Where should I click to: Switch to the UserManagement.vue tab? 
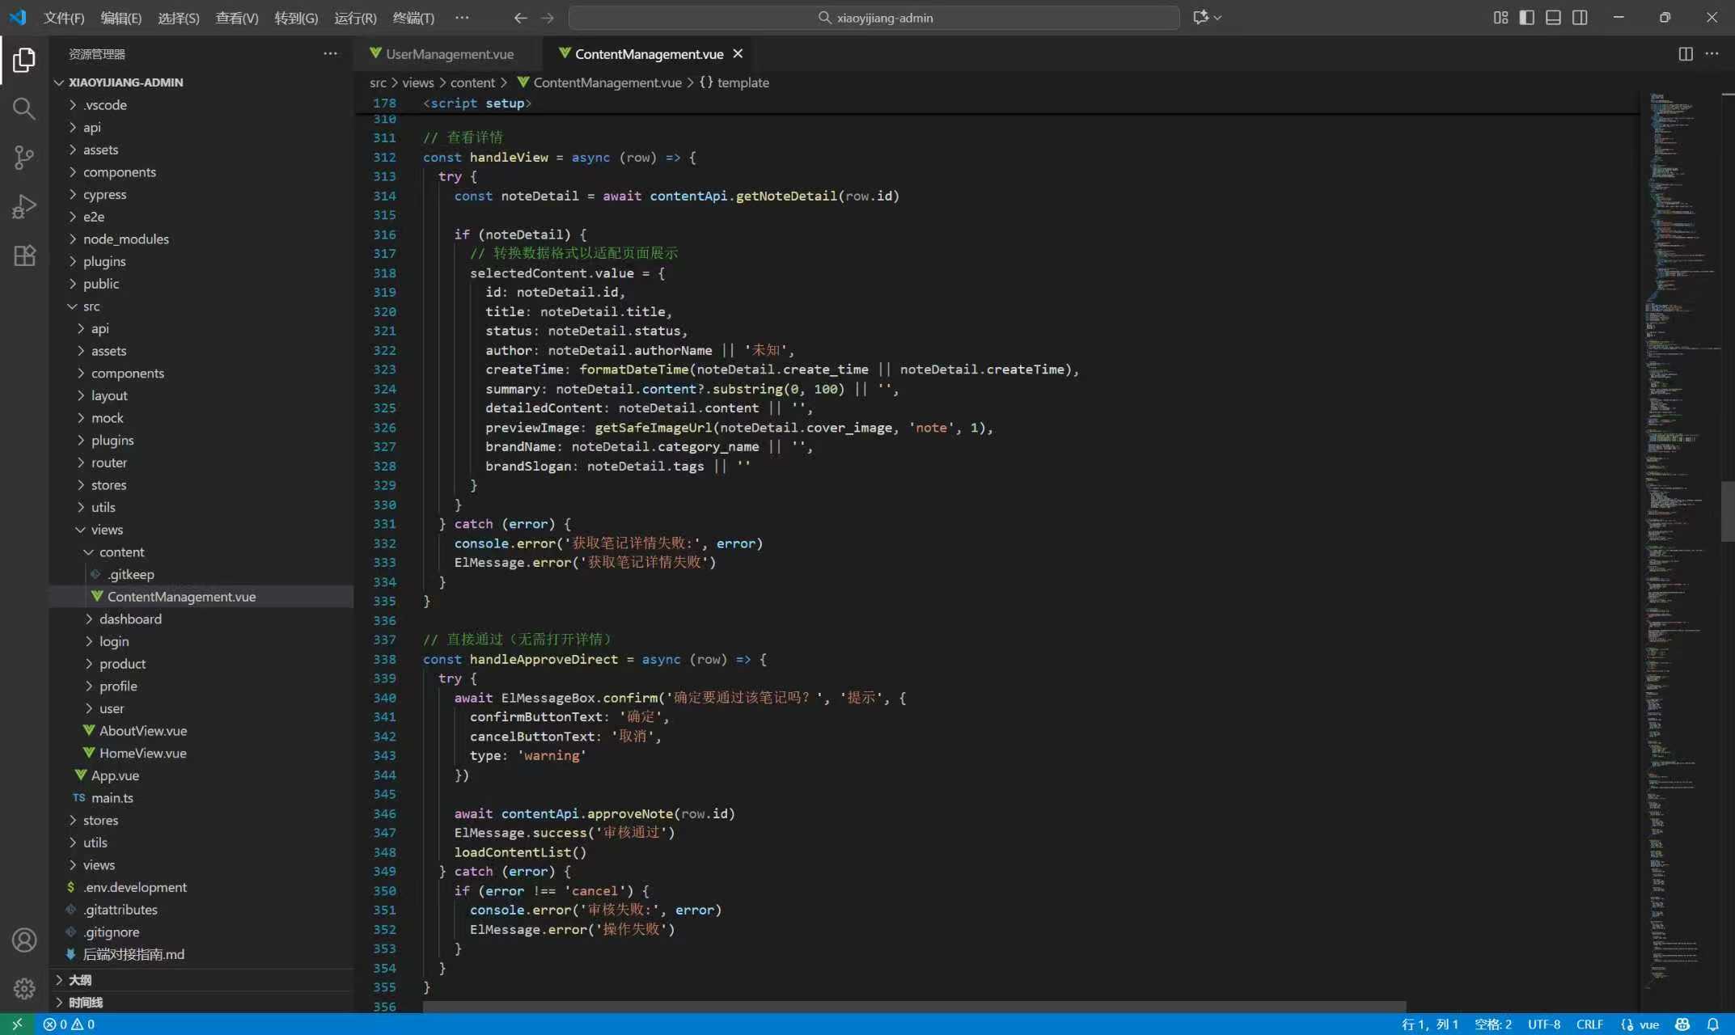coord(449,54)
